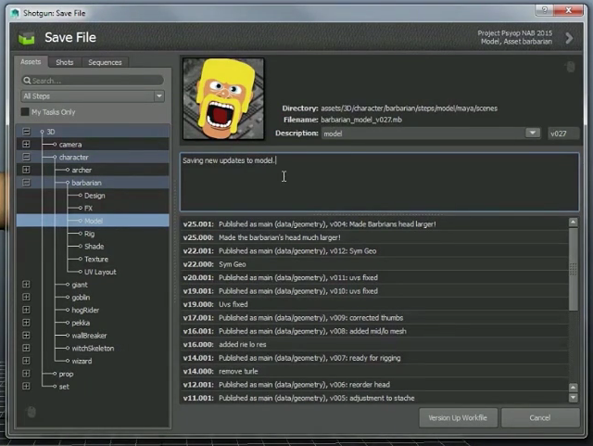Select the Texture task under barbarian
Screen dimensions: 593x446
[x=96, y=259]
